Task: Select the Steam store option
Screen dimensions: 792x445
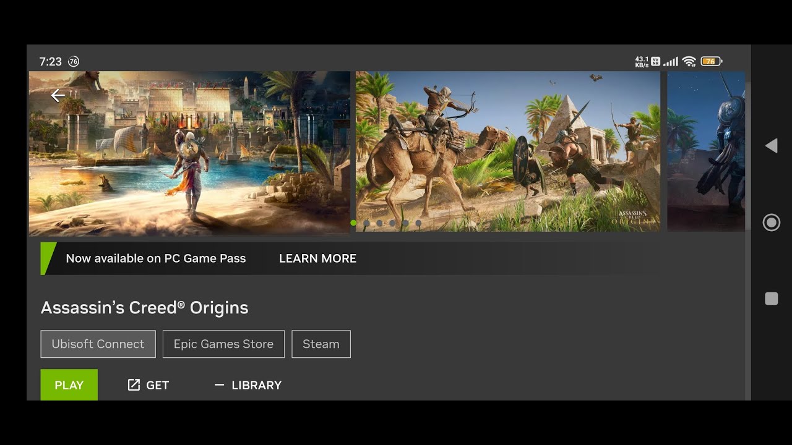Action: (321, 344)
